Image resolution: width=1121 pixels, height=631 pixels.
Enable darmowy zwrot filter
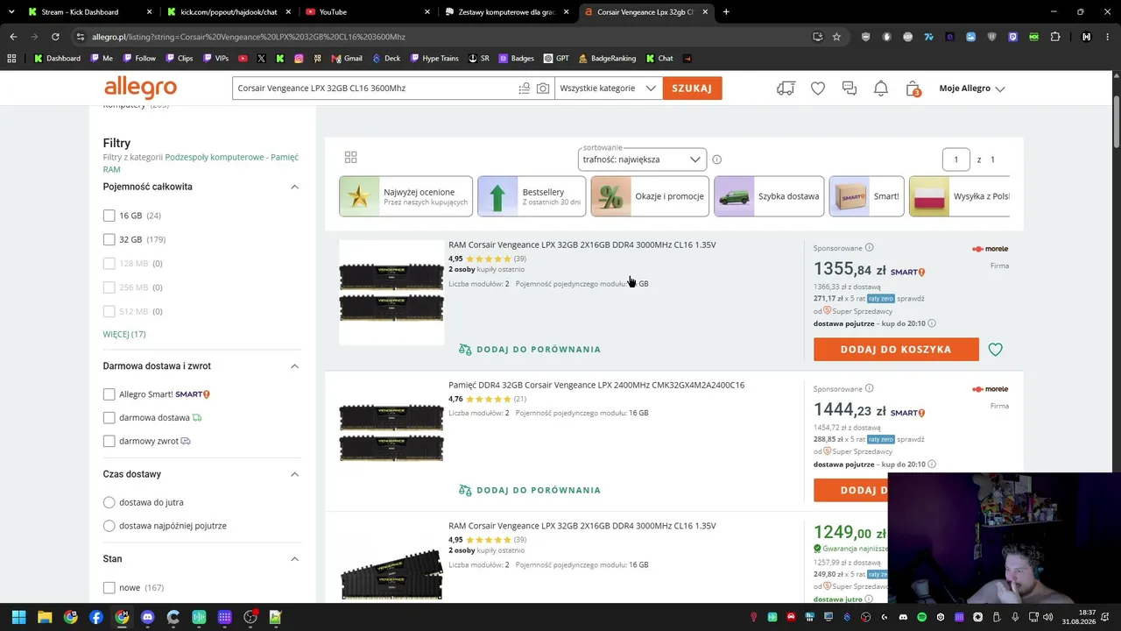[x=109, y=441]
